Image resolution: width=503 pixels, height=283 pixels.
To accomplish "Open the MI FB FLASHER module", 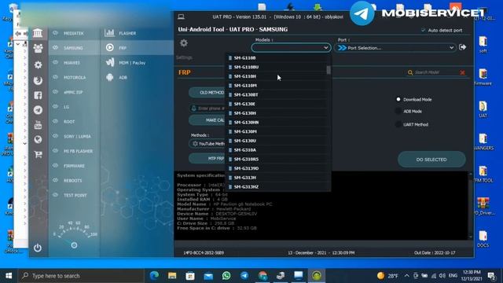I will [x=78, y=151].
